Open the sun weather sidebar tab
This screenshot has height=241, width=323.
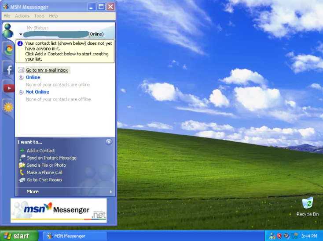8,107
